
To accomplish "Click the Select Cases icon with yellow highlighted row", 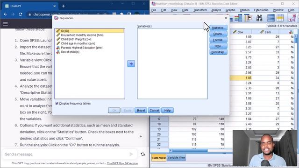I will pyautogui.click(x=280, y=18).
